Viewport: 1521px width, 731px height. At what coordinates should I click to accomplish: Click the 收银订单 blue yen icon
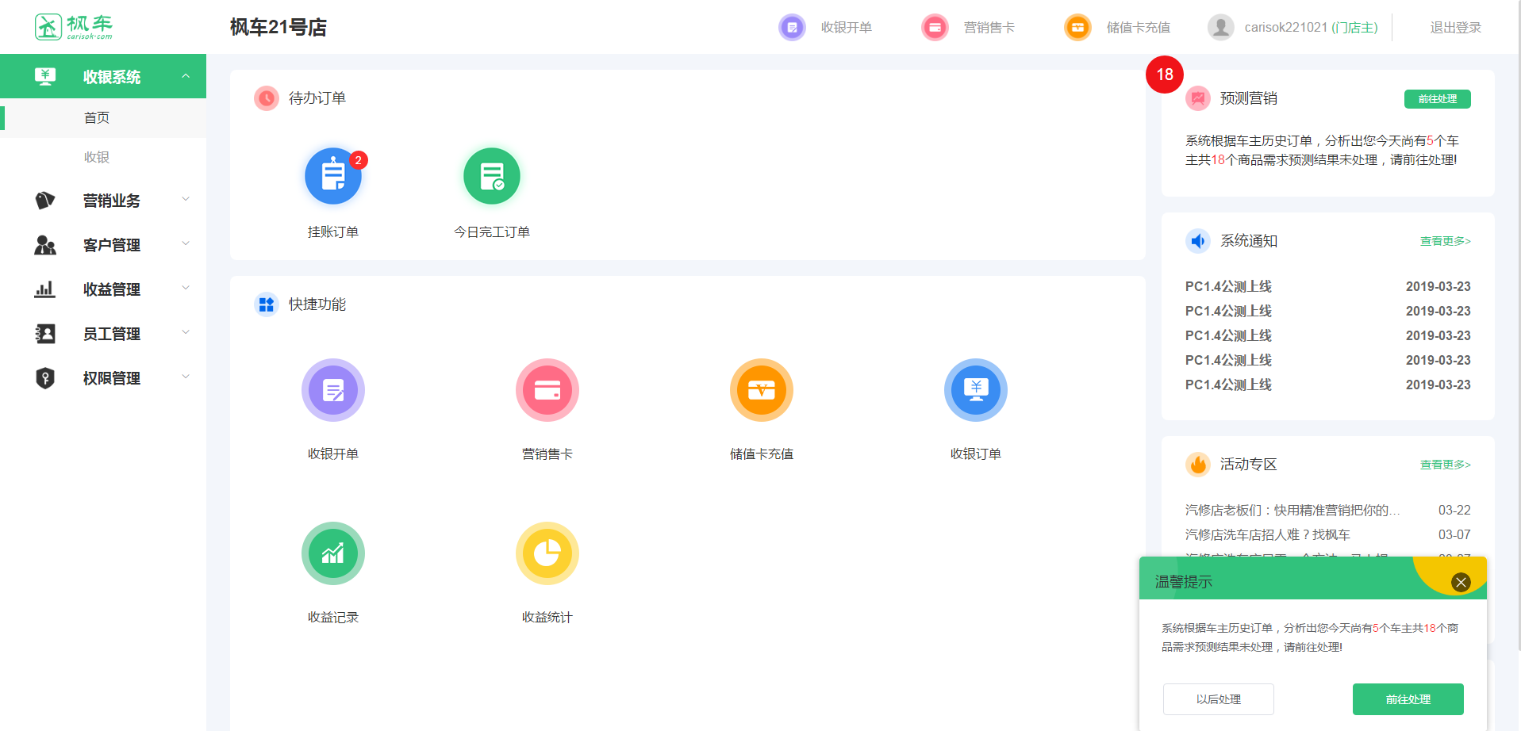(975, 390)
